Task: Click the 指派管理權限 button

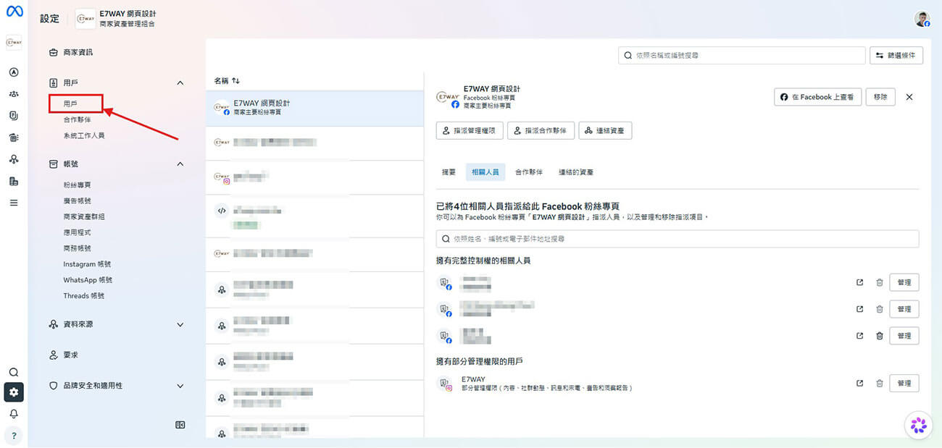Action: point(470,130)
